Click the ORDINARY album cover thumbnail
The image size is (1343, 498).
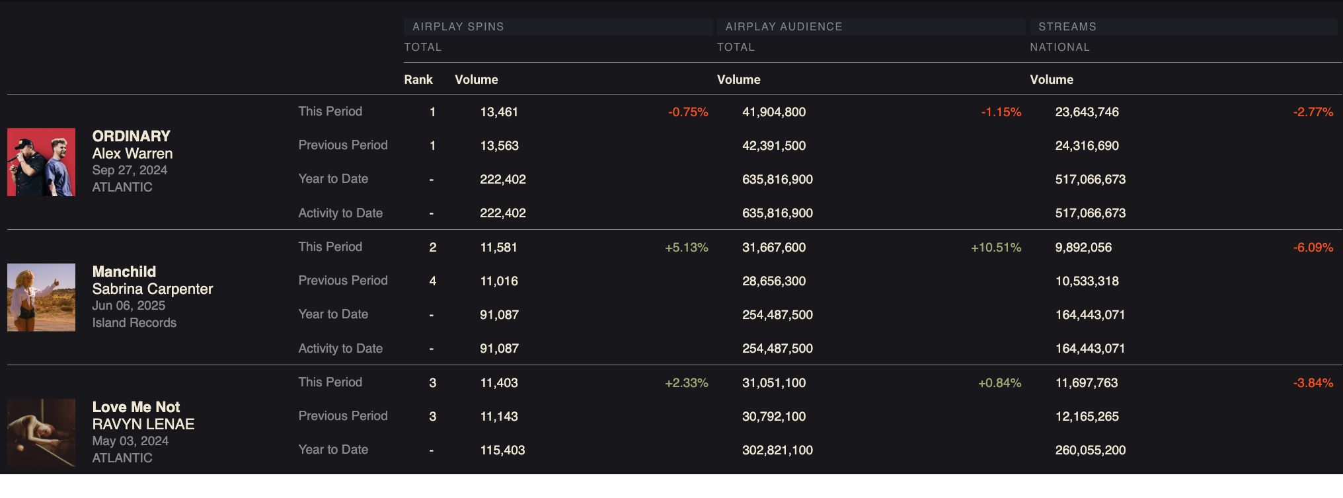[41, 162]
